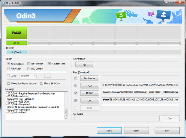Click the UMS file path field
Viewport: 186px width, 138px height.
pyautogui.click(x=141, y=108)
